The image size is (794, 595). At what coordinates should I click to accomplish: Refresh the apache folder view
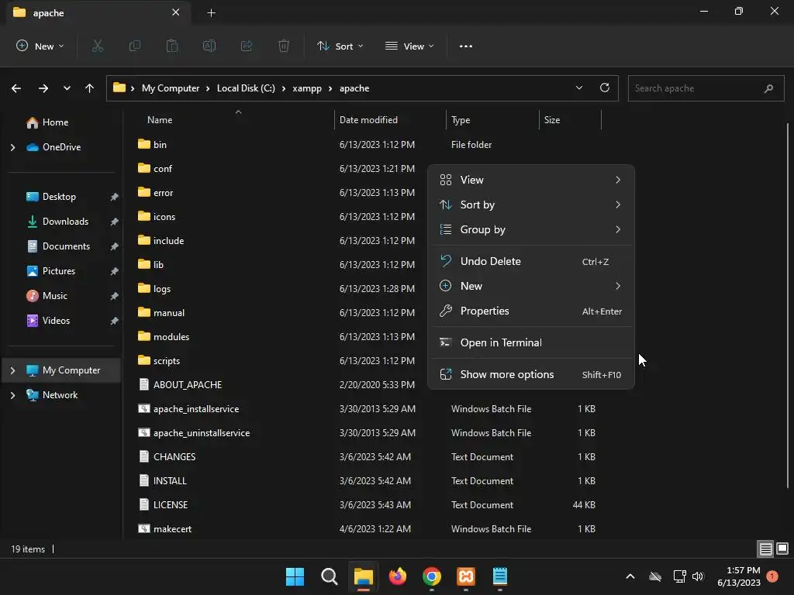tap(605, 88)
